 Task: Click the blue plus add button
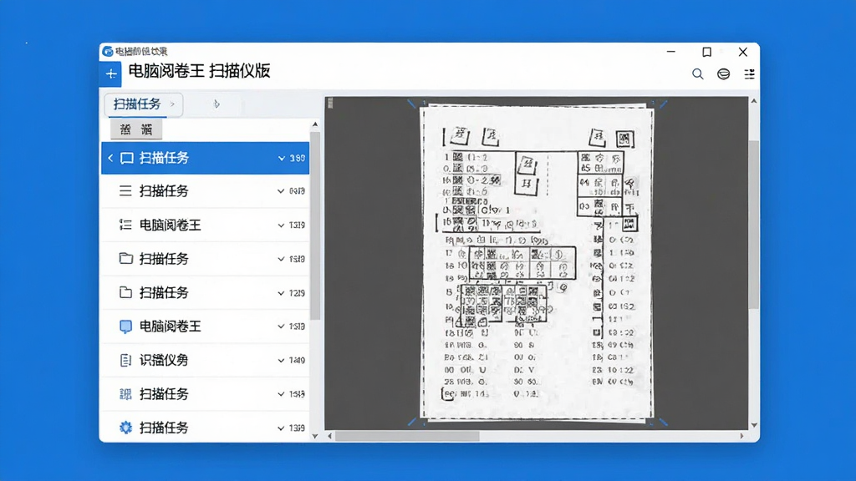(111, 74)
